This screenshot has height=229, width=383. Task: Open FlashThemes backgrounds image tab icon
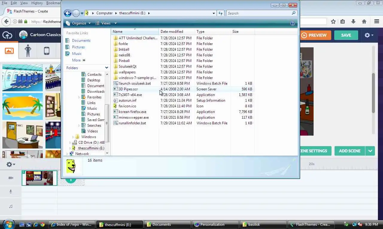coord(9,51)
